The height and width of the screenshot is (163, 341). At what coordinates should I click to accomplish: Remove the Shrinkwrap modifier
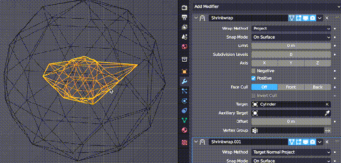point(327,18)
